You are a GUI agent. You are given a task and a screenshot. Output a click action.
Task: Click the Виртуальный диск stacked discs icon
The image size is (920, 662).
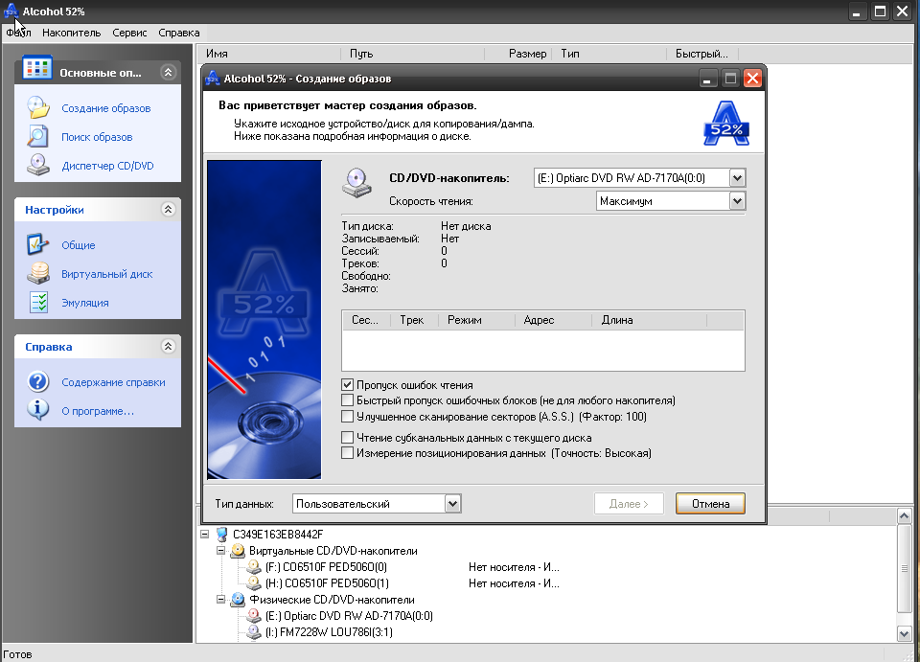point(38,273)
